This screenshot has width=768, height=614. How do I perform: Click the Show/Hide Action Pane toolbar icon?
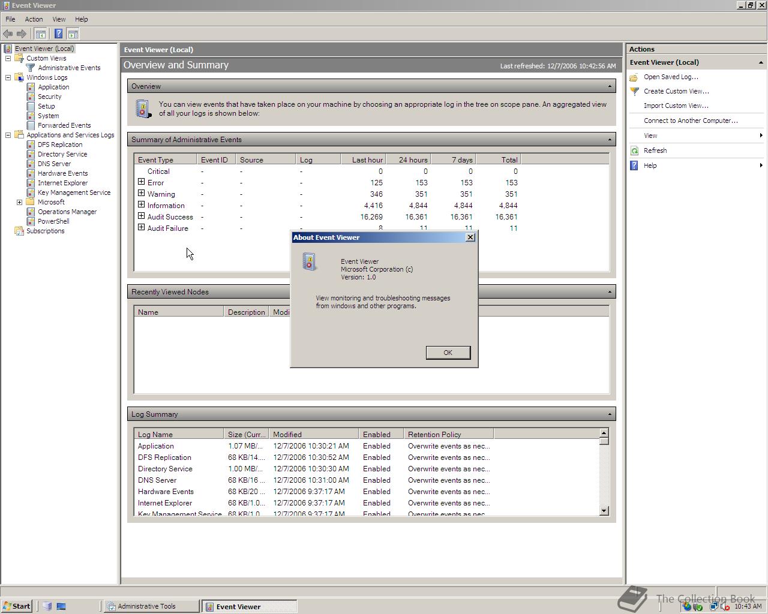click(x=73, y=34)
